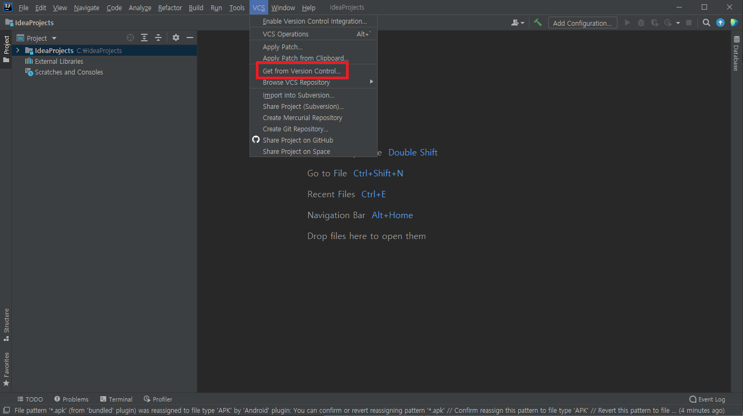743x416 pixels.
Task: Toggle the Structure side tab
Action: tap(6, 325)
